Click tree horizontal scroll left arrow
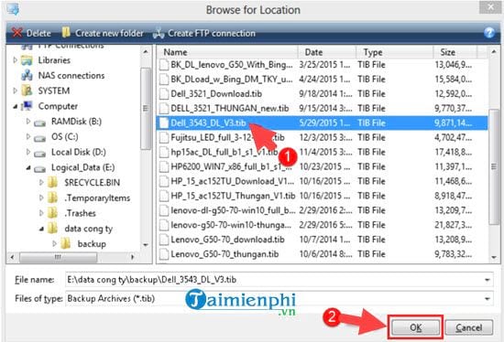Image resolution: width=504 pixels, height=342 pixels. [x=13, y=257]
